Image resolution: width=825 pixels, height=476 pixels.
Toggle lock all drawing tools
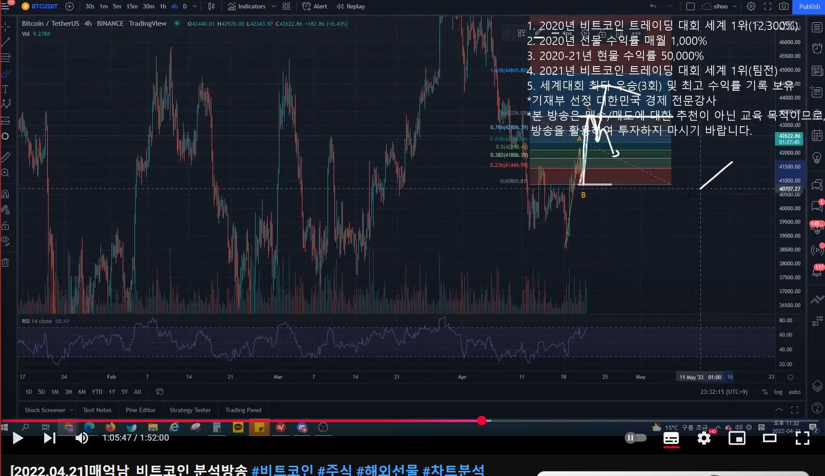(6, 226)
